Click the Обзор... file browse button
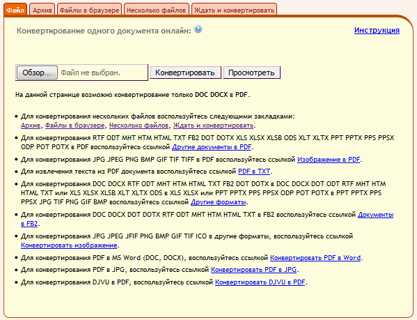 point(37,73)
